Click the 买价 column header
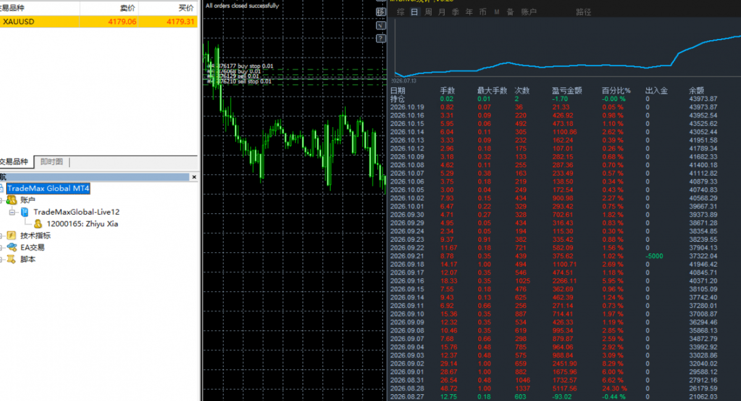 [186, 9]
